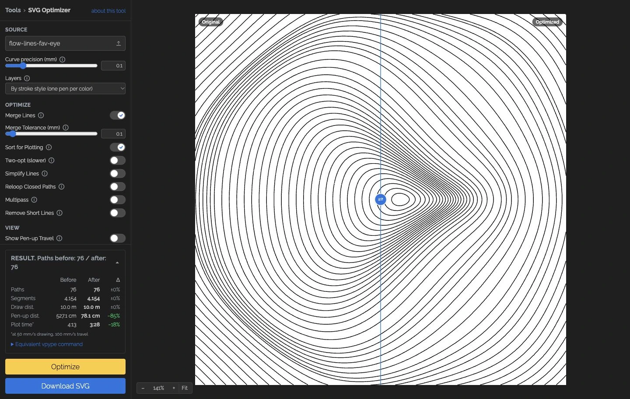The height and width of the screenshot is (399, 630).
Task: Zoom out with the minus button
Action: (x=143, y=388)
